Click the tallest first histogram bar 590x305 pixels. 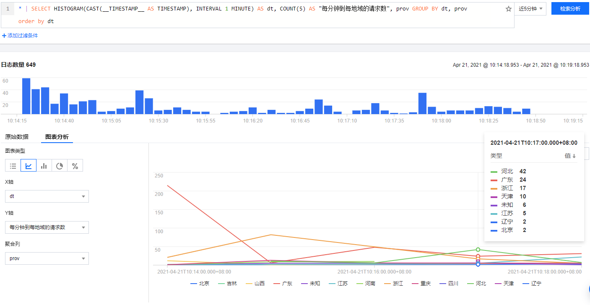(26, 96)
